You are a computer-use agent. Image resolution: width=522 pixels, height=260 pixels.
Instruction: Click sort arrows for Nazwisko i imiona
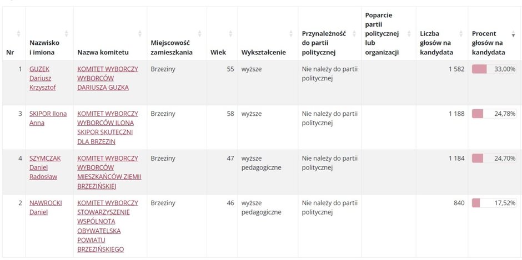point(67,34)
